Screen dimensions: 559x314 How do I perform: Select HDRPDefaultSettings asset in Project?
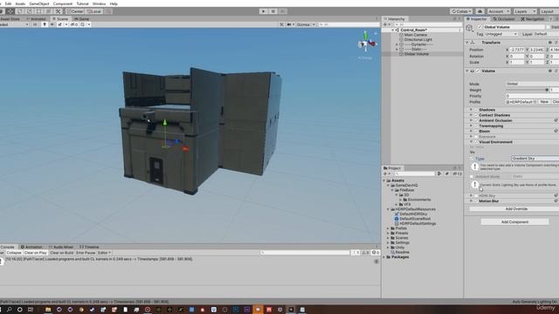(415, 223)
